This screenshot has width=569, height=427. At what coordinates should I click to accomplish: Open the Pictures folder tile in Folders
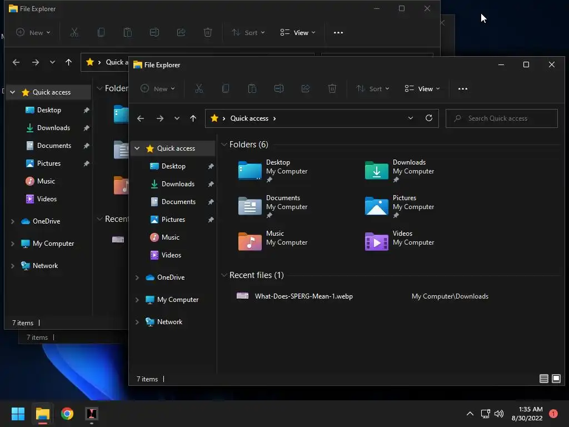399,206
